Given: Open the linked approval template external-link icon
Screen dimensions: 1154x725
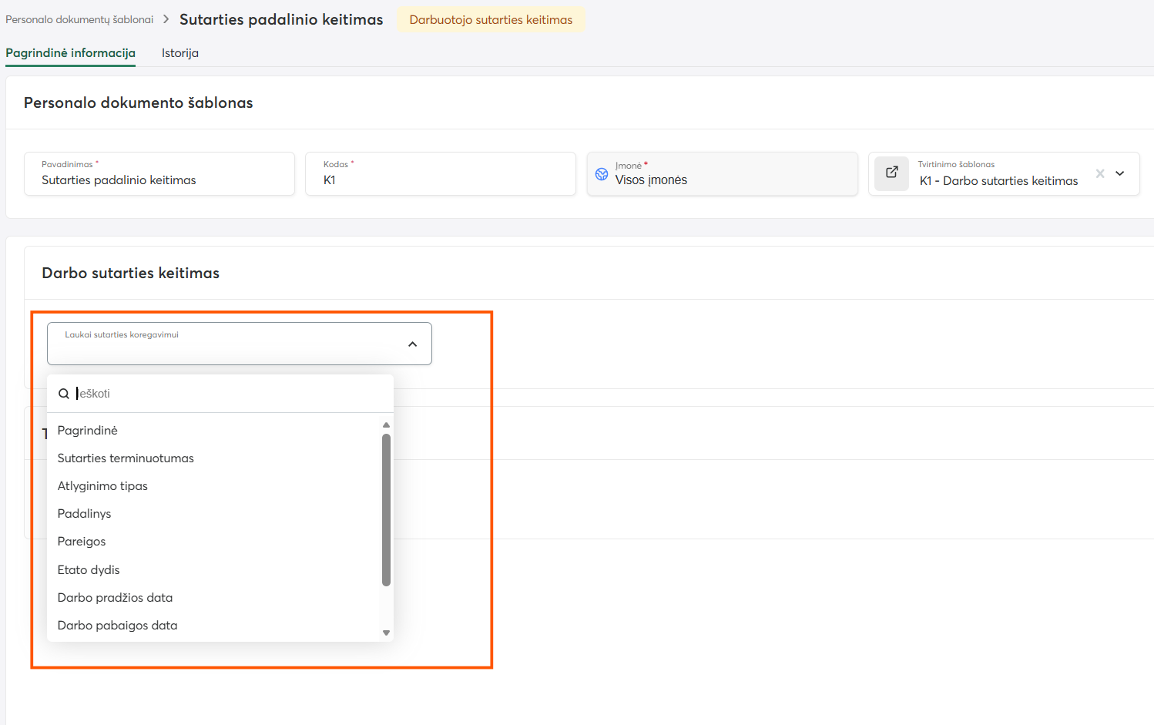Looking at the screenshot, I should click(x=891, y=173).
